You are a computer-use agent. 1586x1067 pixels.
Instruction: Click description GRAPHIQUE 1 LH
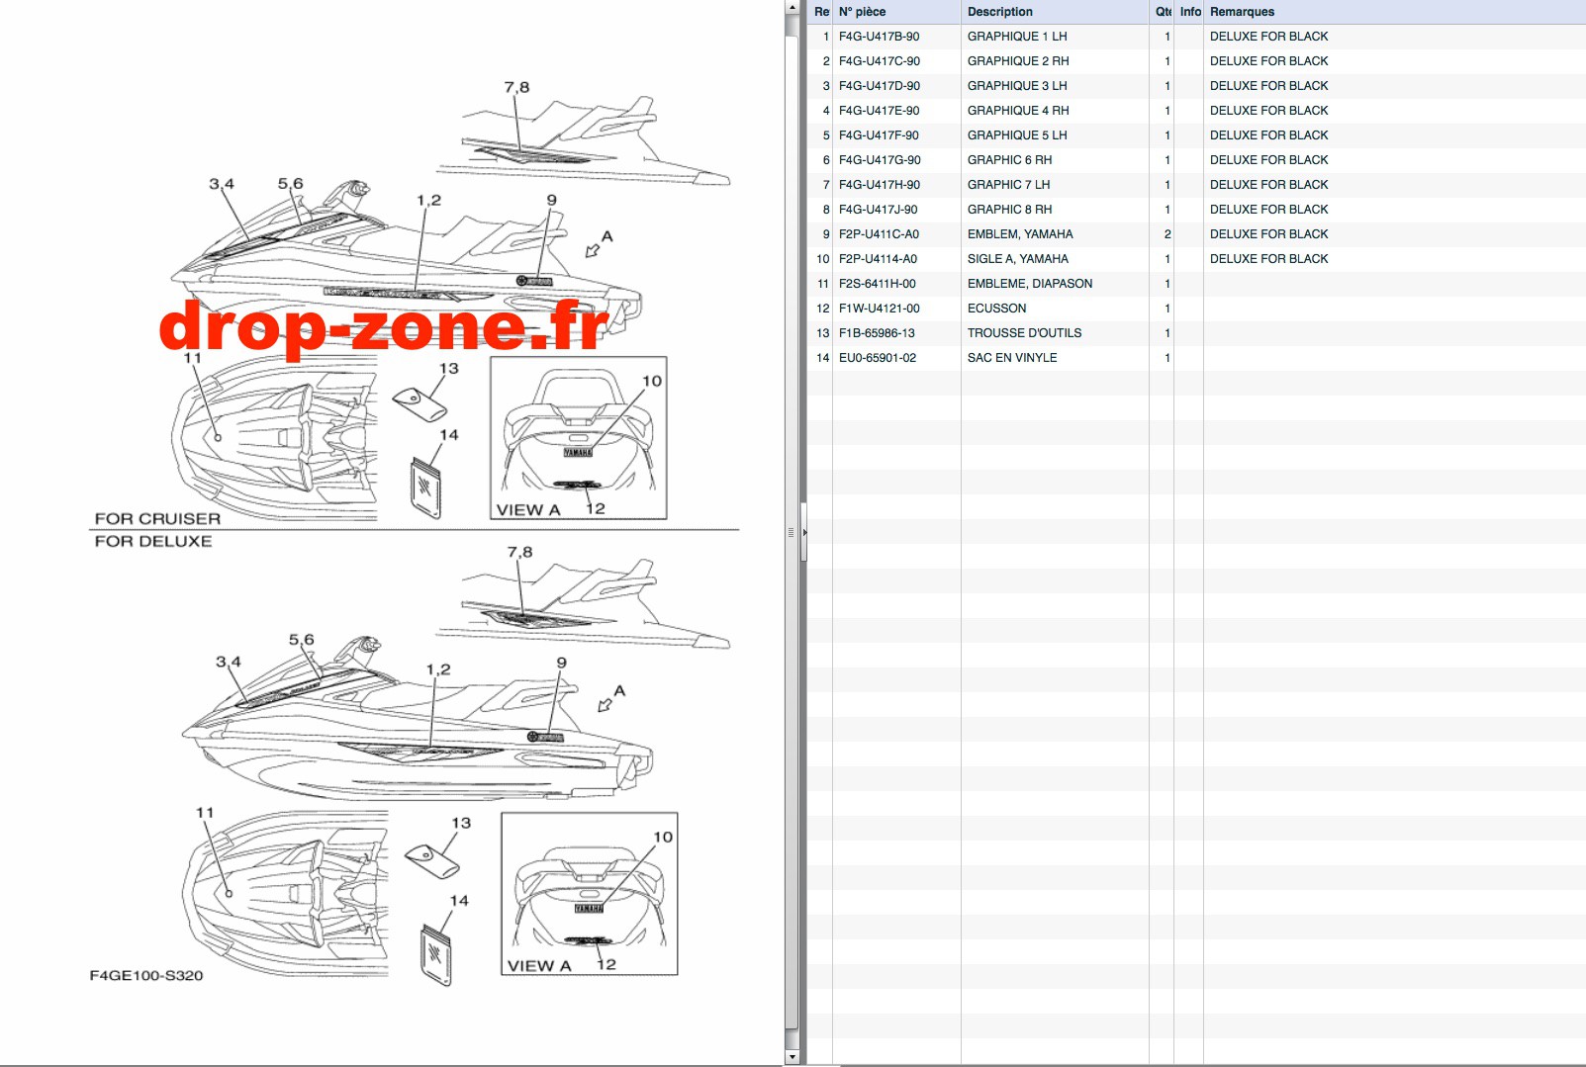pyautogui.click(x=1017, y=37)
